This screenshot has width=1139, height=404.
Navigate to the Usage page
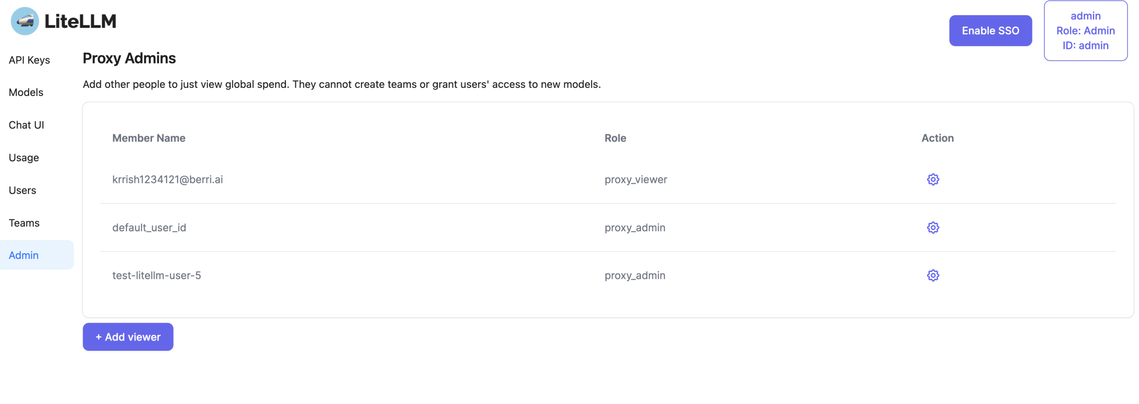24,158
